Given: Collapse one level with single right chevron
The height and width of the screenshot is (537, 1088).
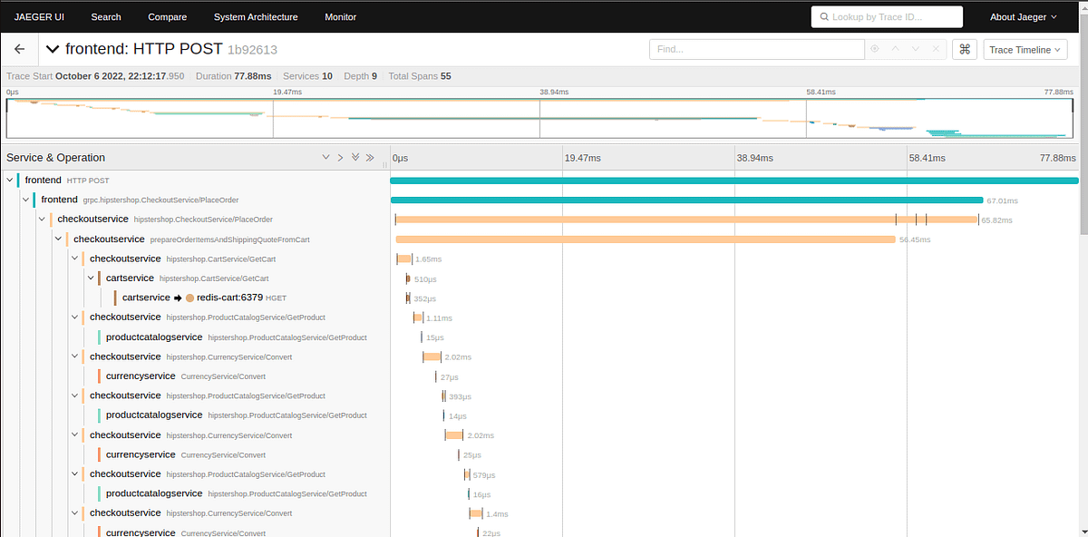Looking at the screenshot, I should click(340, 158).
